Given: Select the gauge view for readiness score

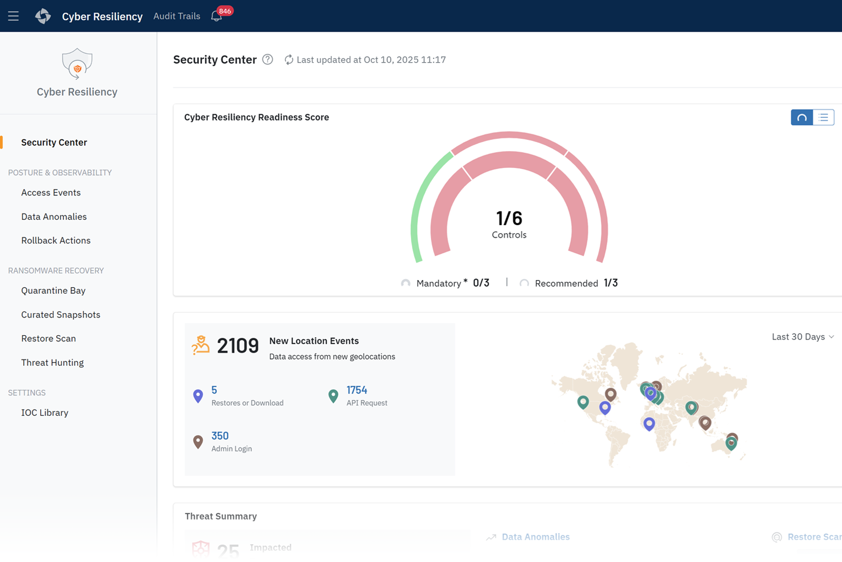Looking at the screenshot, I should [x=801, y=117].
